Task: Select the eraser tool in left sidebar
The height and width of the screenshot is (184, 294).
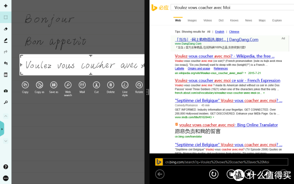Action: pyautogui.click(x=5, y=29)
